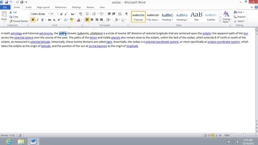258x145 pixels.
Task: Switch to Print Layout view
Action: click(205, 135)
